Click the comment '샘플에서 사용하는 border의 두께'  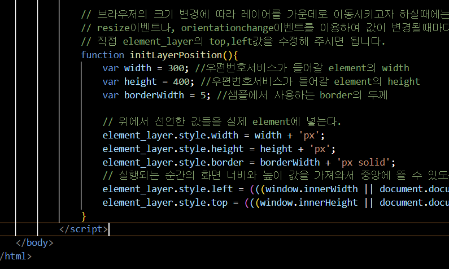pyautogui.click(x=302, y=95)
